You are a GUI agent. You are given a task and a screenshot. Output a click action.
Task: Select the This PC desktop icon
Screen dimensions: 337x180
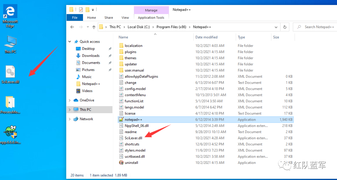point(10,44)
